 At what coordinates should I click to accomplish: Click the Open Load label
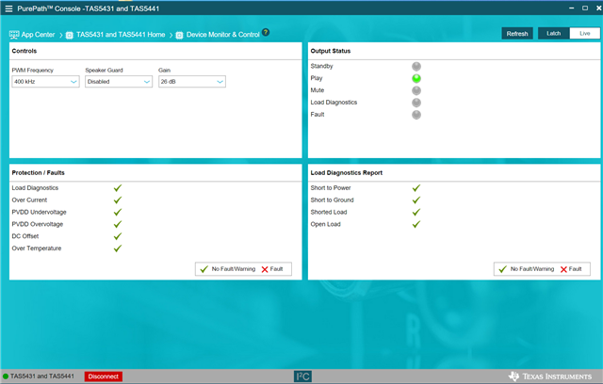pyautogui.click(x=325, y=224)
